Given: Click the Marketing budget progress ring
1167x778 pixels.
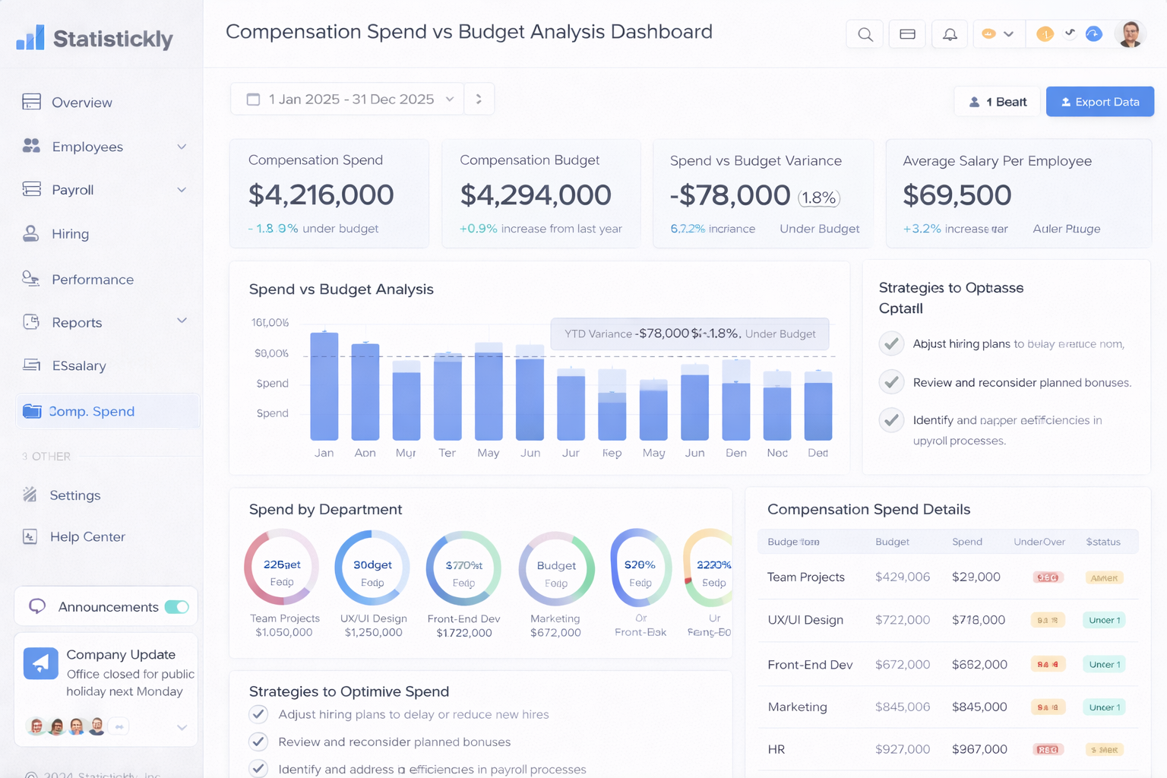Looking at the screenshot, I should 555,568.
